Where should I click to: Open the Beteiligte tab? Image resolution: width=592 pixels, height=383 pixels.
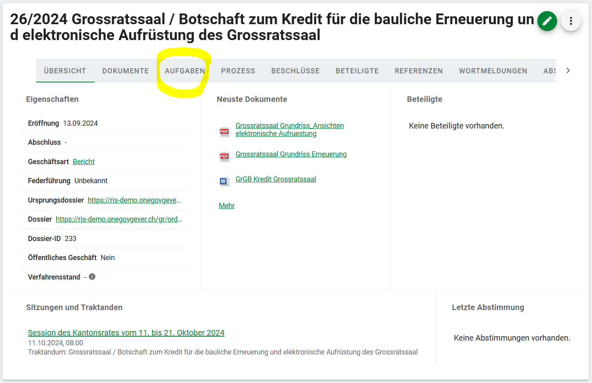tap(357, 71)
